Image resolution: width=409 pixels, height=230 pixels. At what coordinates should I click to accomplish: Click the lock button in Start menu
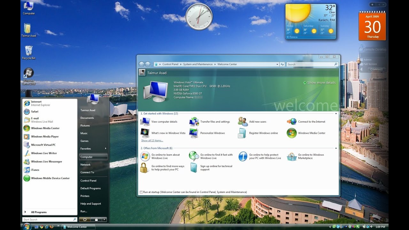[96, 219]
